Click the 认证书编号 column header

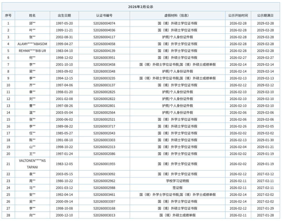click(x=104, y=16)
